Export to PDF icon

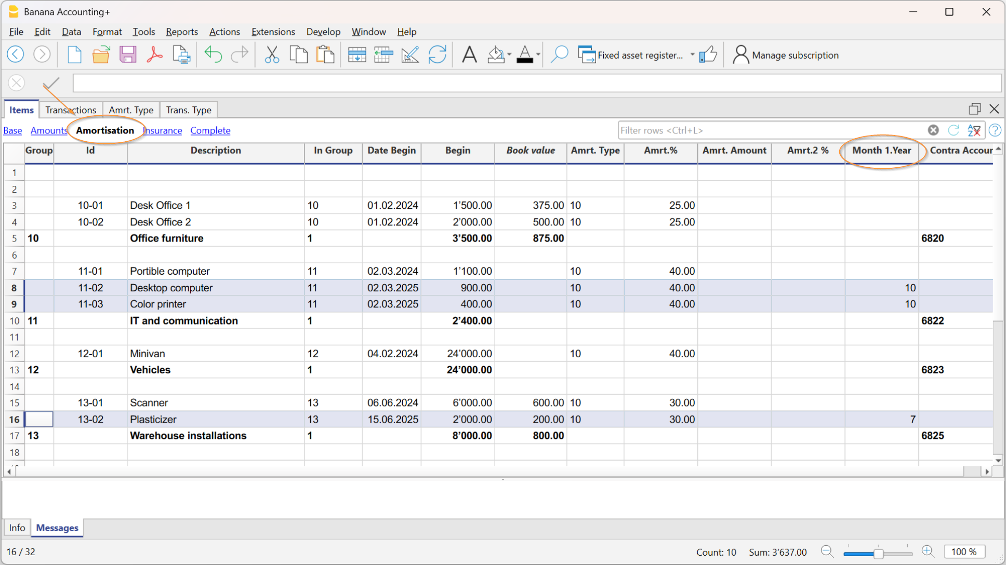[154, 55]
